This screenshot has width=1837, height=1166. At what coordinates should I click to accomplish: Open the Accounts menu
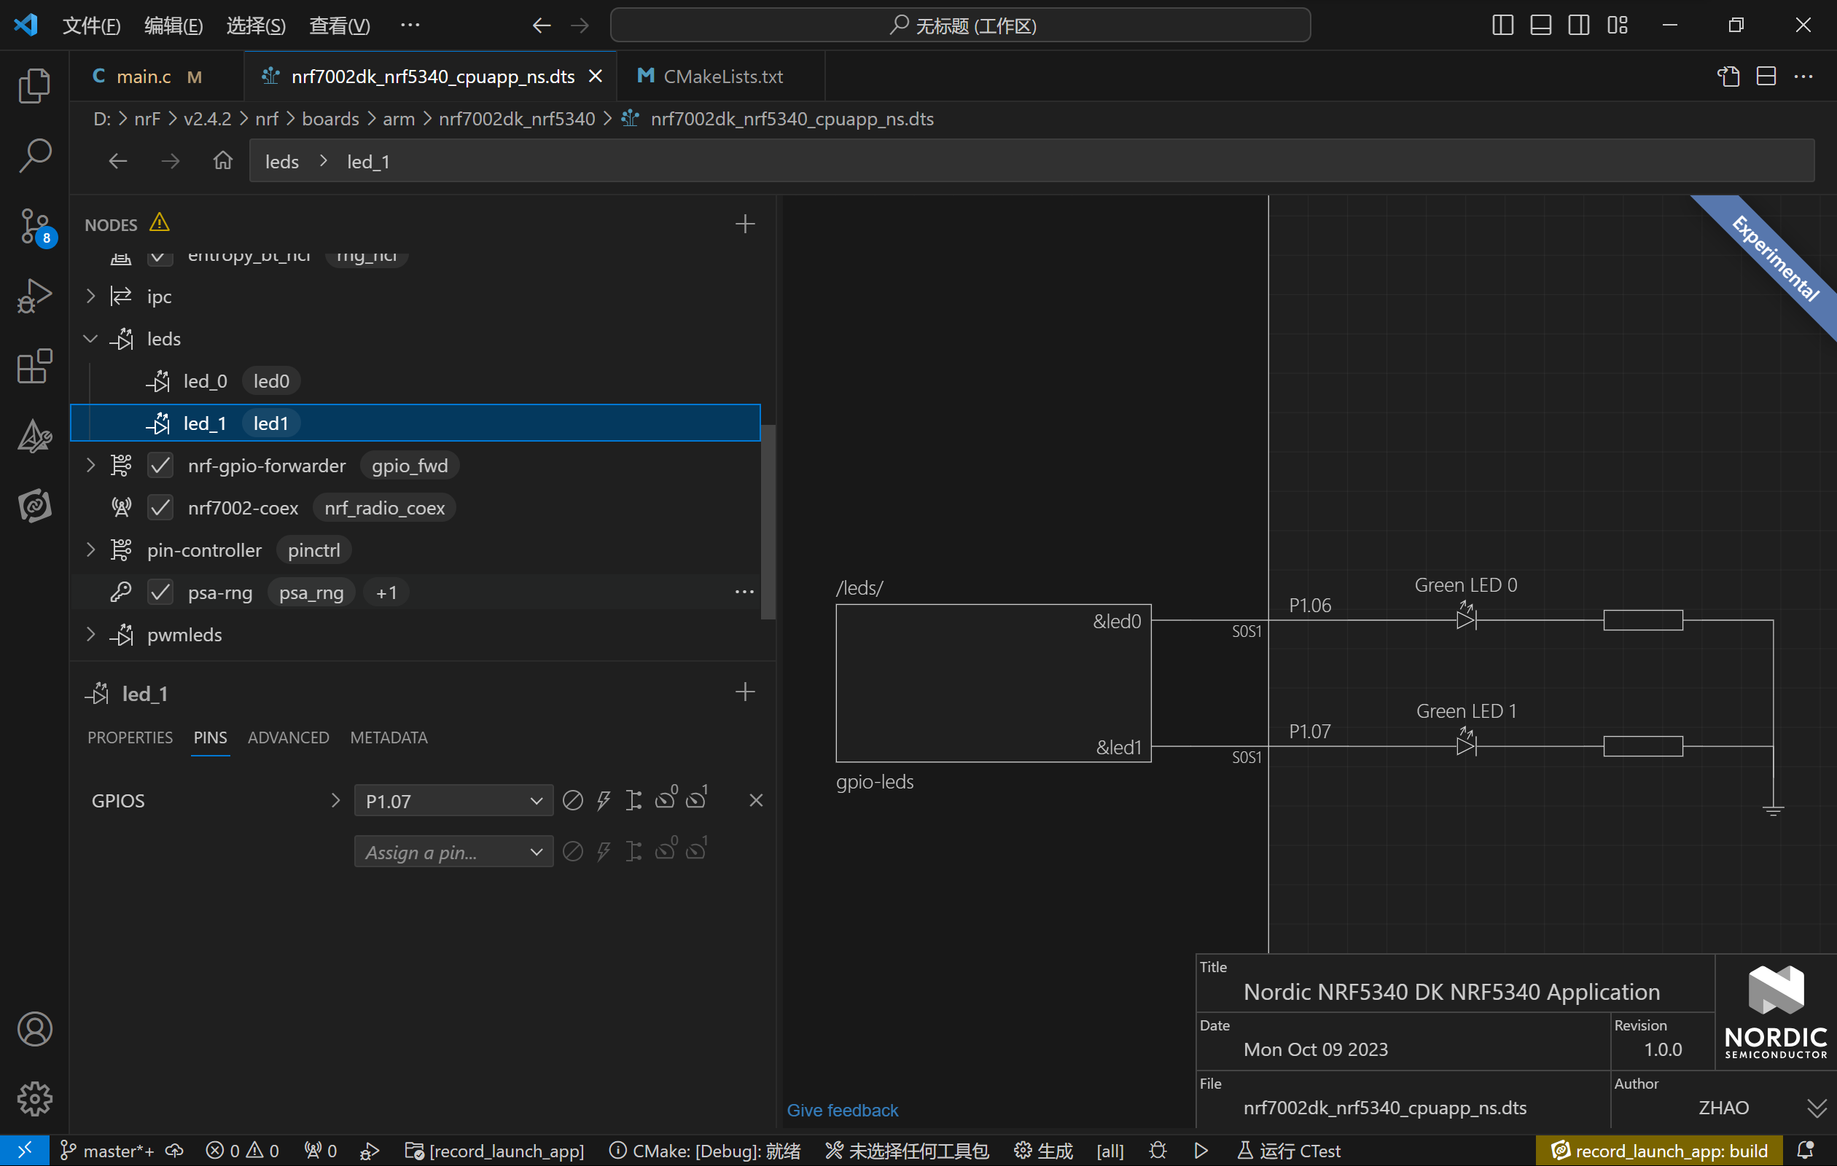point(34,1029)
